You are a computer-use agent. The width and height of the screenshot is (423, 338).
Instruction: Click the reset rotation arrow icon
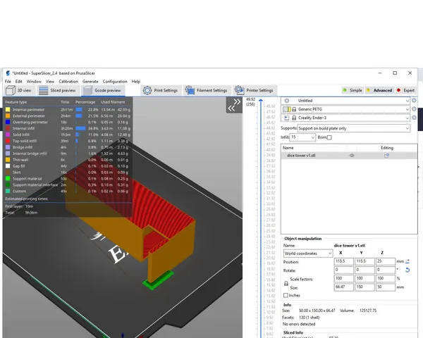pyautogui.click(x=407, y=270)
